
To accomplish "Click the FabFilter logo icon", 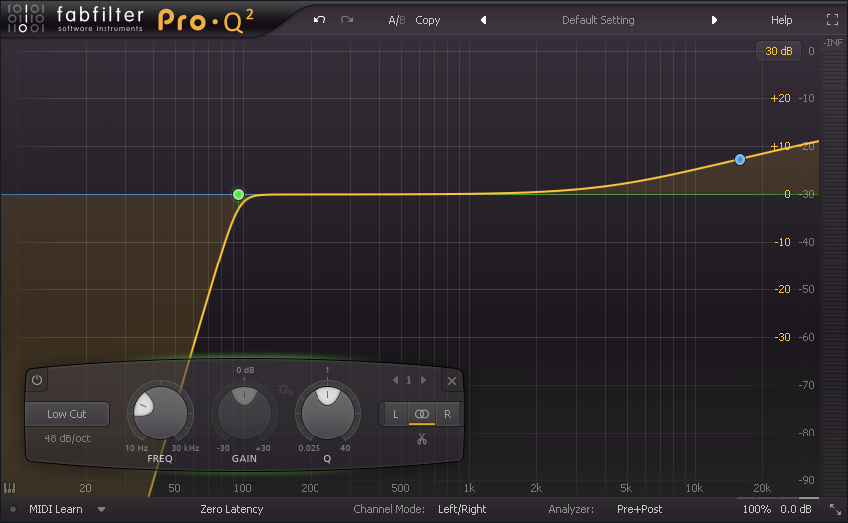I will 26,18.
